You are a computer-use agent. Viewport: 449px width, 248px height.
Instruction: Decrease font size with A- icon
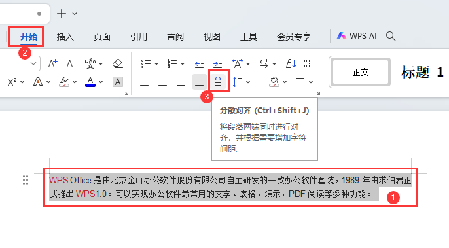[x=71, y=63]
